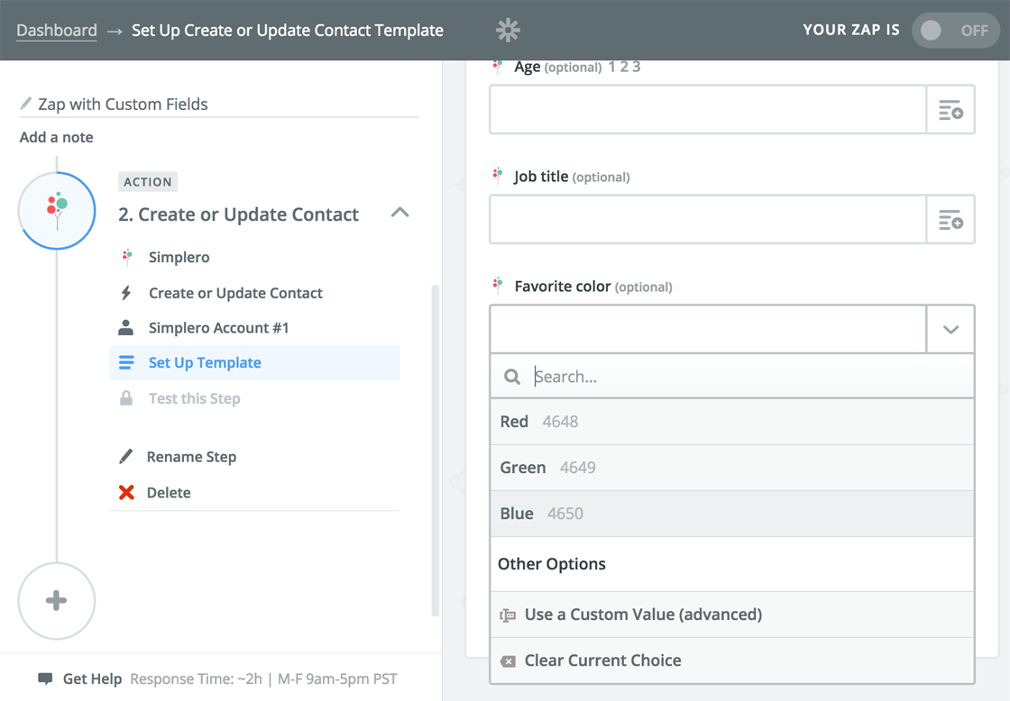Choose Use a Custom Value (advanced)
The width and height of the screenshot is (1010, 701).
(x=731, y=615)
